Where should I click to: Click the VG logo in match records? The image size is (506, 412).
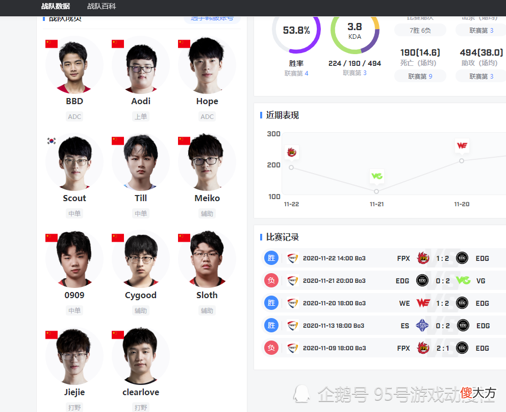[x=463, y=280]
